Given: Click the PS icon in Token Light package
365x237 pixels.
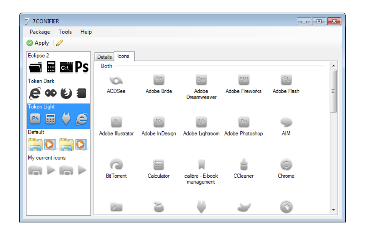Looking at the screenshot, I should point(35,118).
